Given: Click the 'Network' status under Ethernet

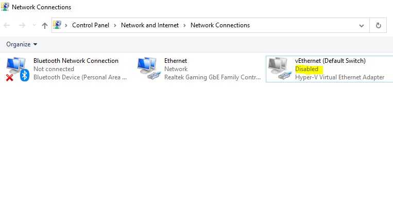Looking at the screenshot, I should pyautogui.click(x=176, y=69).
